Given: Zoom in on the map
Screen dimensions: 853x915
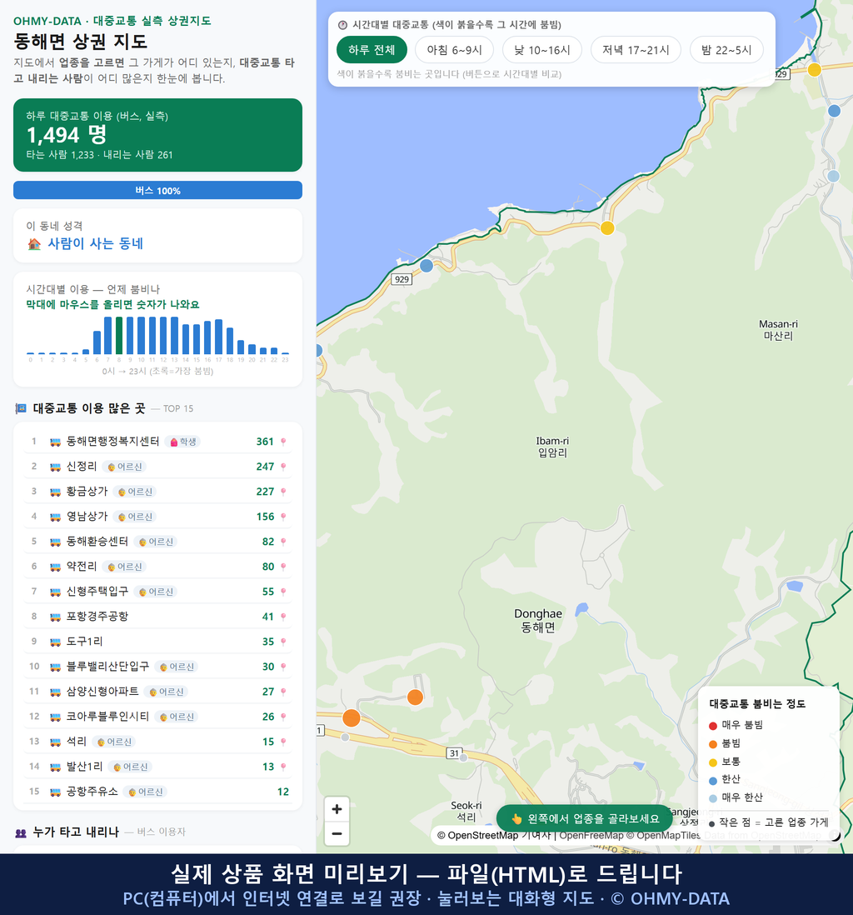Looking at the screenshot, I should (x=337, y=809).
